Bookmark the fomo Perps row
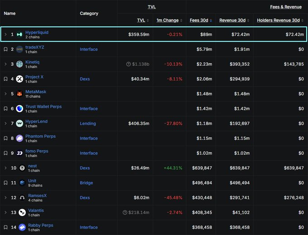Screen dimensions: 308x235 (6, 153)
